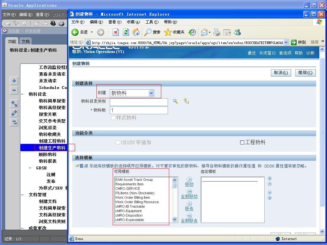Viewport: 327px width, 245px height.
Task: Open IE 帮助(H) menu
Action: click(x=171, y=22)
